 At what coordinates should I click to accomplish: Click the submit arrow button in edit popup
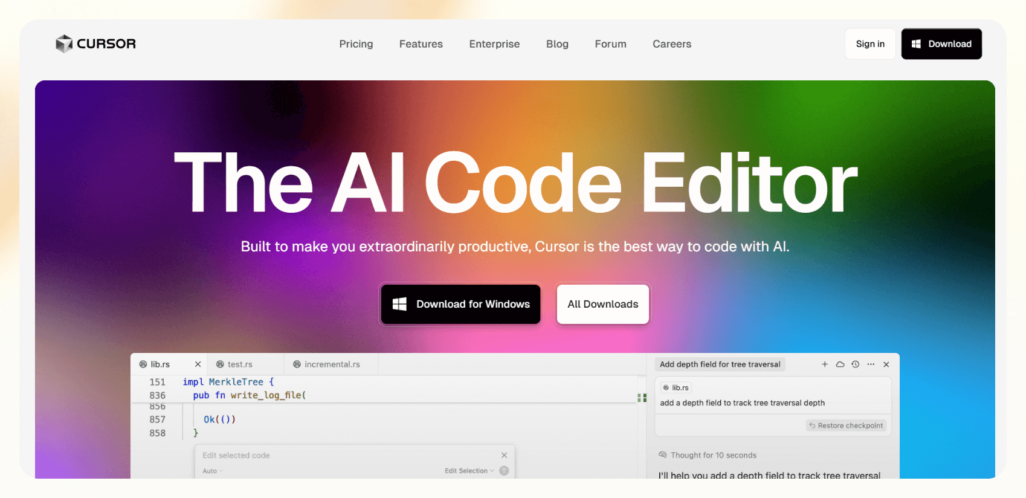pos(504,471)
